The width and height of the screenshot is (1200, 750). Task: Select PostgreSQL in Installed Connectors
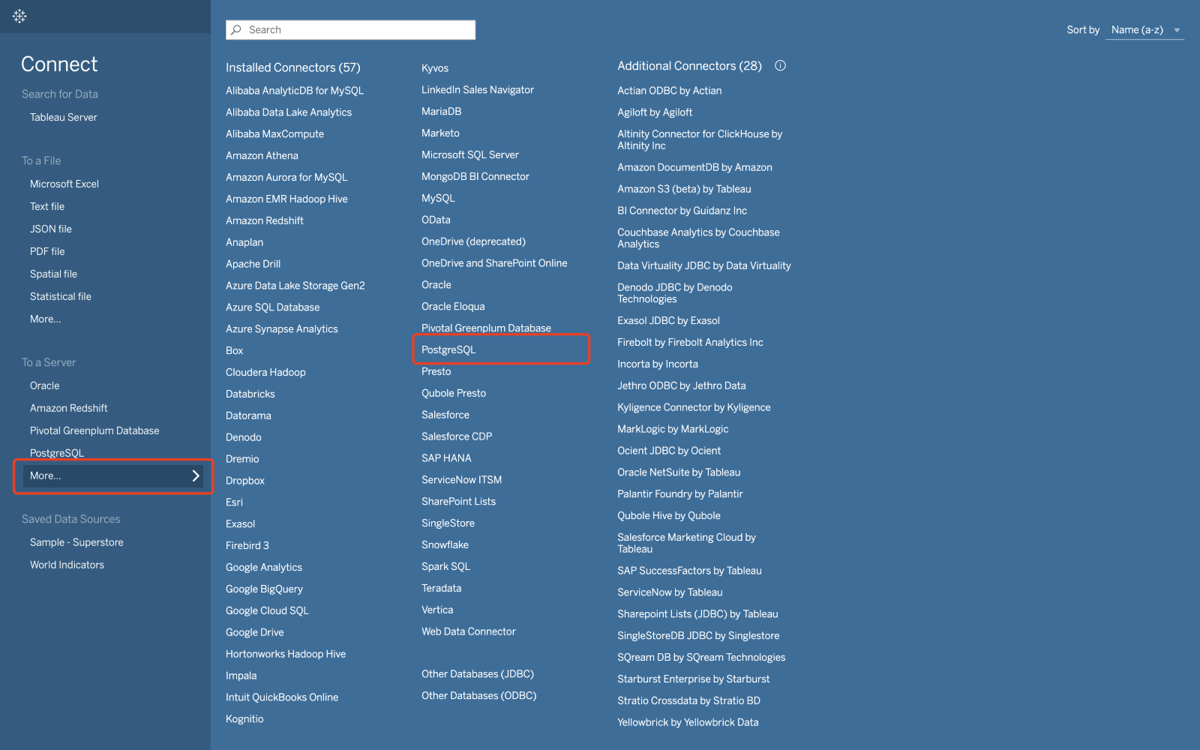pyautogui.click(x=448, y=349)
